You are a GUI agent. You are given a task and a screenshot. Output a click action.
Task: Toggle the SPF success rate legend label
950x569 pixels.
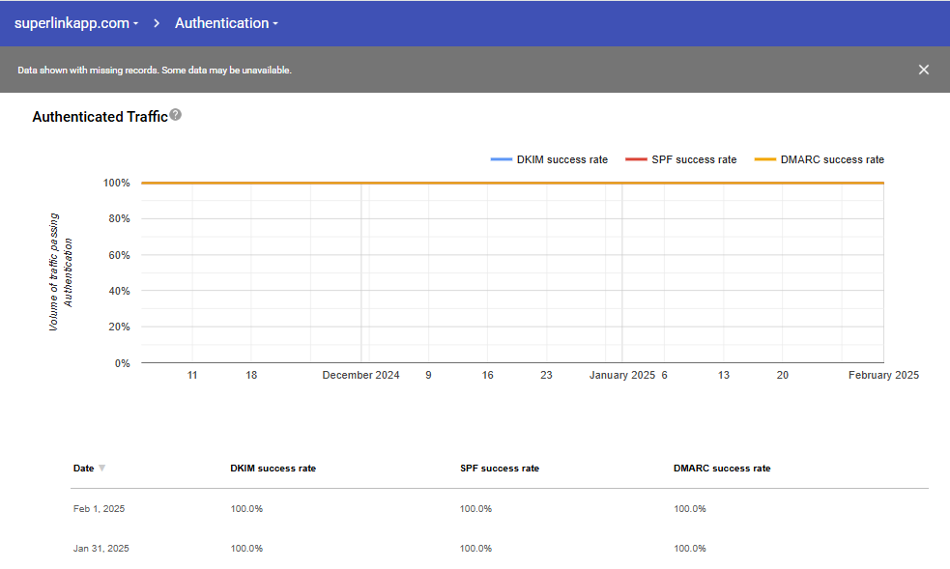click(x=694, y=160)
